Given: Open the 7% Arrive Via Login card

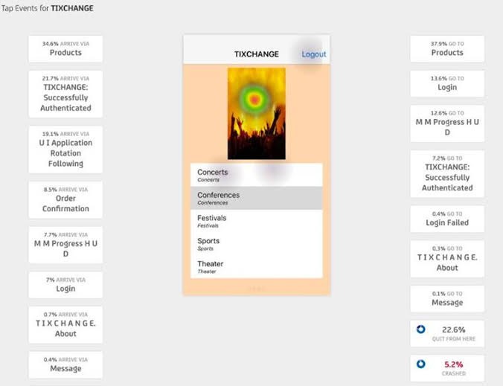Looking at the screenshot, I should point(65,285).
